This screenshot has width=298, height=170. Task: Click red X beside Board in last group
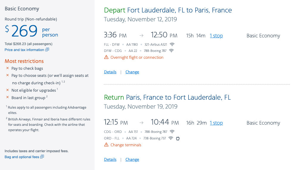[7, 98]
